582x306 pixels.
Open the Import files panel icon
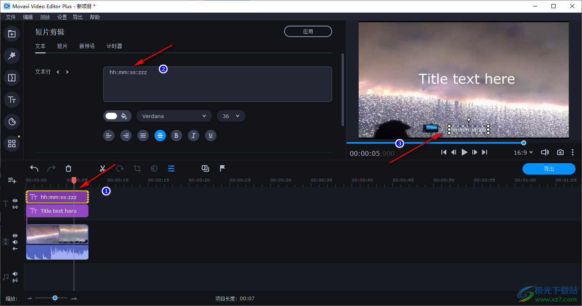pos(12,34)
